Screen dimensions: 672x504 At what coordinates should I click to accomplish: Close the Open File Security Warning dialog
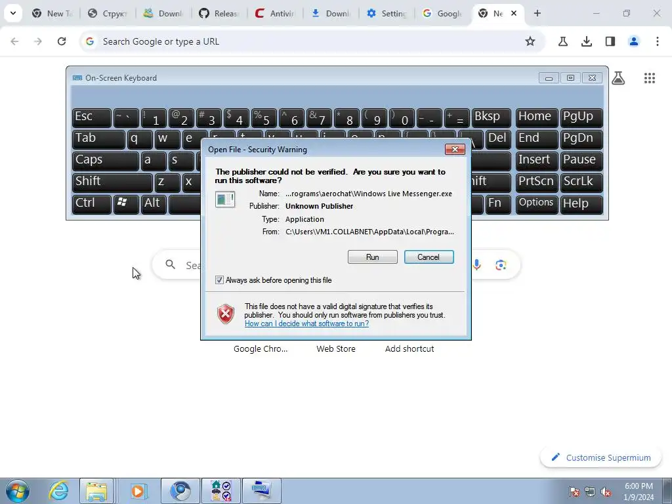455,149
